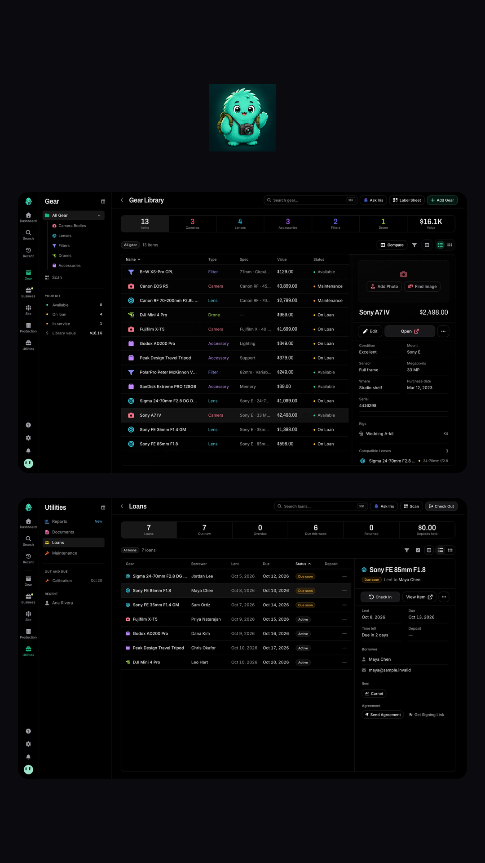The width and height of the screenshot is (485, 863).
Task: Click the Compare button in Gear Library
Action: coord(392,245)
